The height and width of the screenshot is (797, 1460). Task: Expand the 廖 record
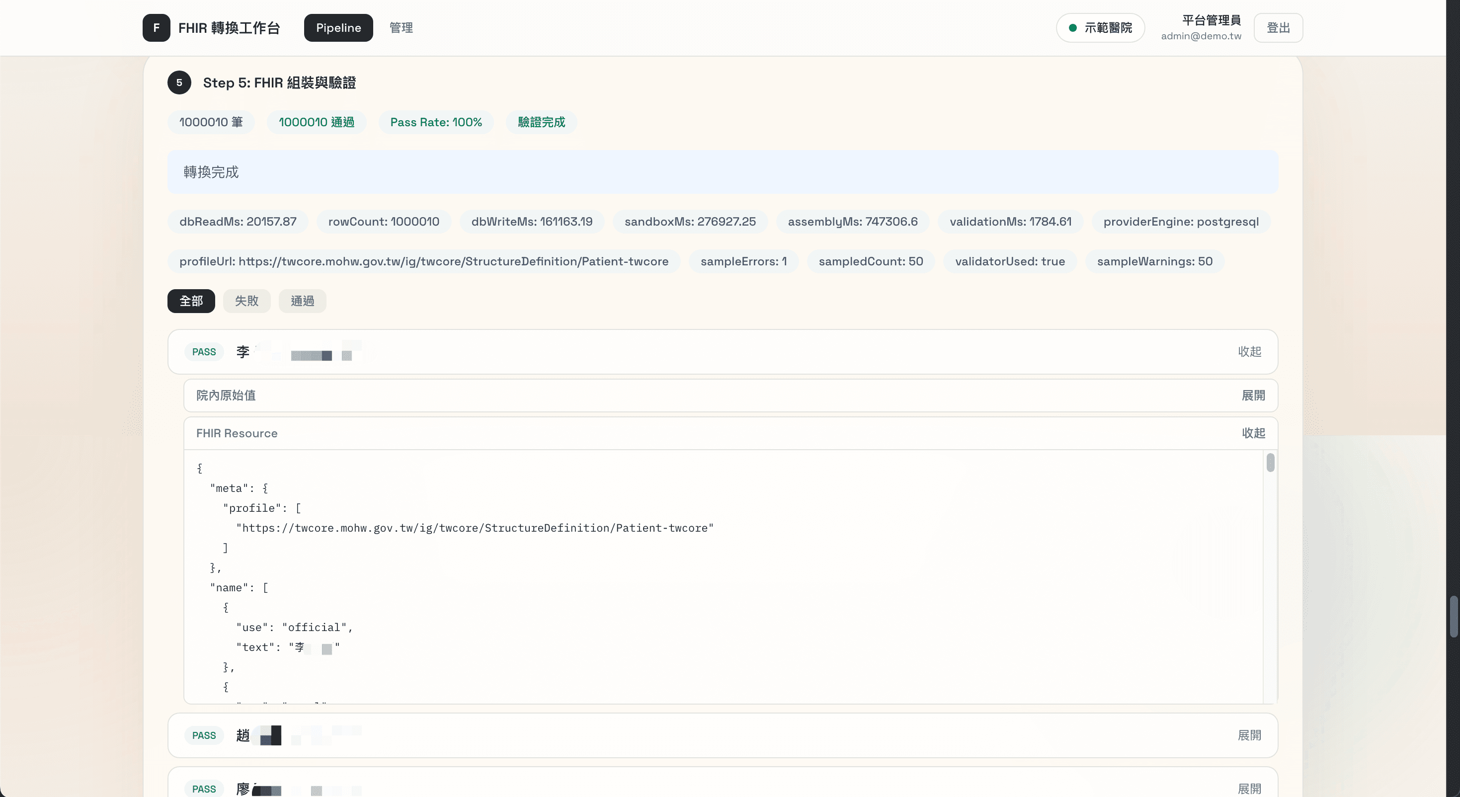pos(1249,789)
